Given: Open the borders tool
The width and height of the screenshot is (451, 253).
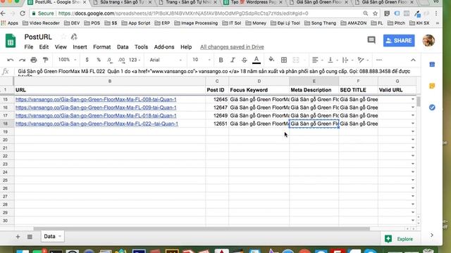Looking at the screenshot, I should pos(284,60).
